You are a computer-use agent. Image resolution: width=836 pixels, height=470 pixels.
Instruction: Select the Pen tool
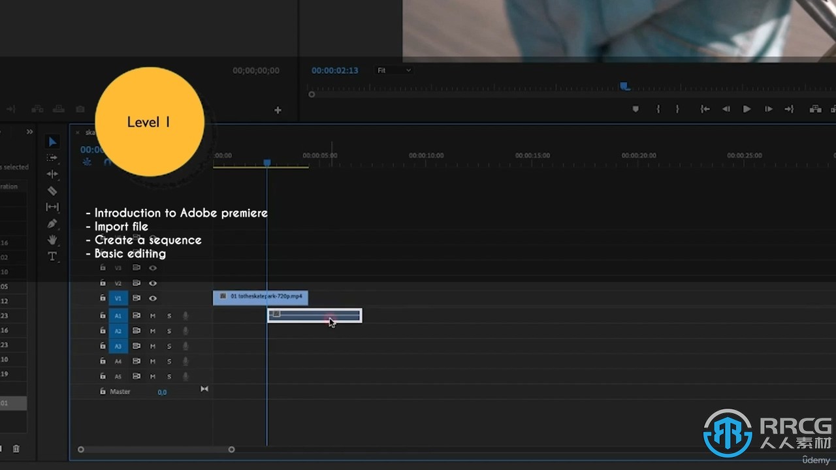point(52,223)
